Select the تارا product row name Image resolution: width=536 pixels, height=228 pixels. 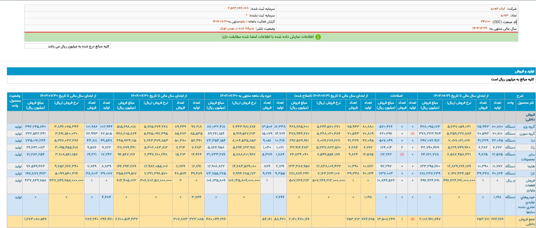[x=532, y=173]
